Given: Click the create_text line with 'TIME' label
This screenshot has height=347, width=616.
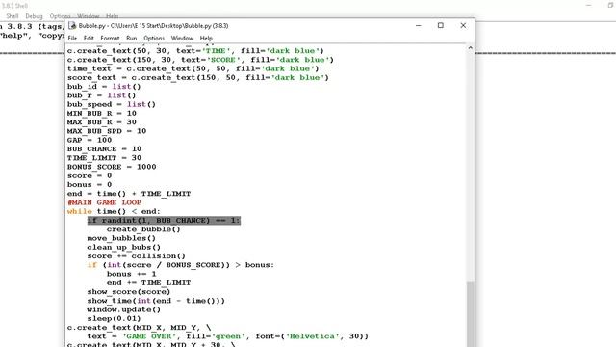Looking at the screenshot, I should (195, 51).
